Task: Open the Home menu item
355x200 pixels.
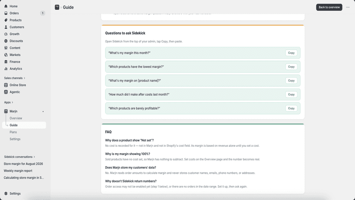Action: 14,6
